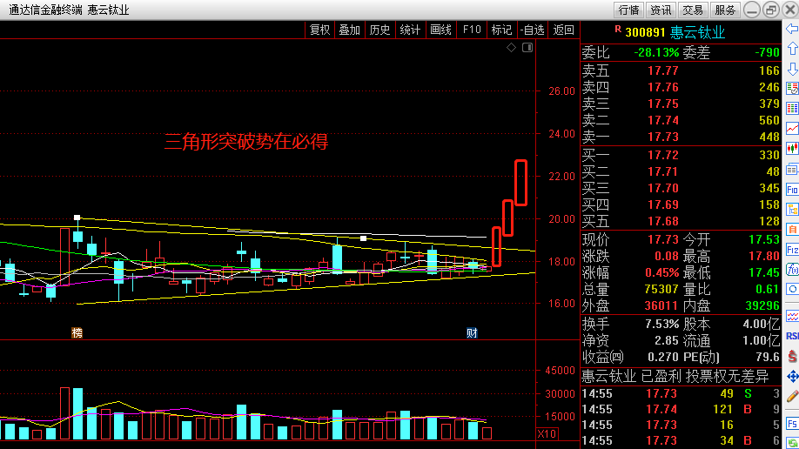Click the down arrow icon in right sidebar

point(792,69)
